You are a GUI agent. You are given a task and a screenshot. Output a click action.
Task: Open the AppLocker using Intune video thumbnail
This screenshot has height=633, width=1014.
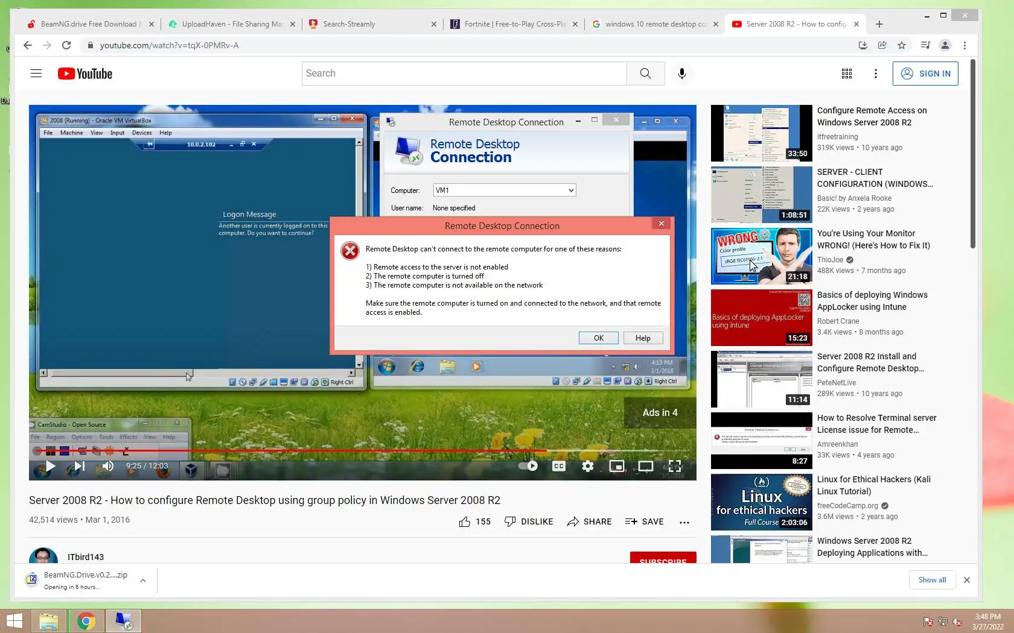point(762,317)
